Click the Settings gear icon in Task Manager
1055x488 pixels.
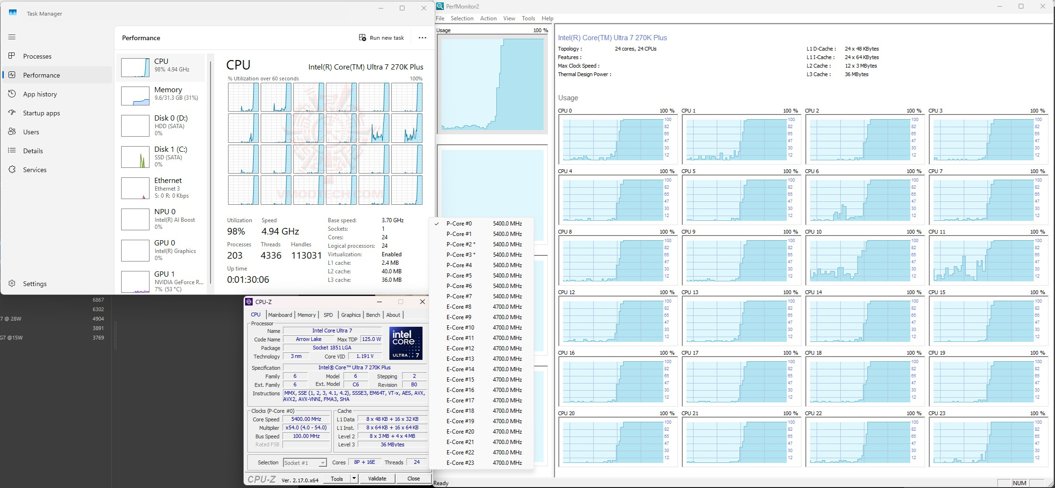(12, 283)
